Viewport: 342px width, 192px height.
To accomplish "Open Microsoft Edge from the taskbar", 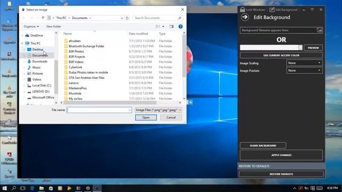I will pyautogui.click(x=32, y=188).
